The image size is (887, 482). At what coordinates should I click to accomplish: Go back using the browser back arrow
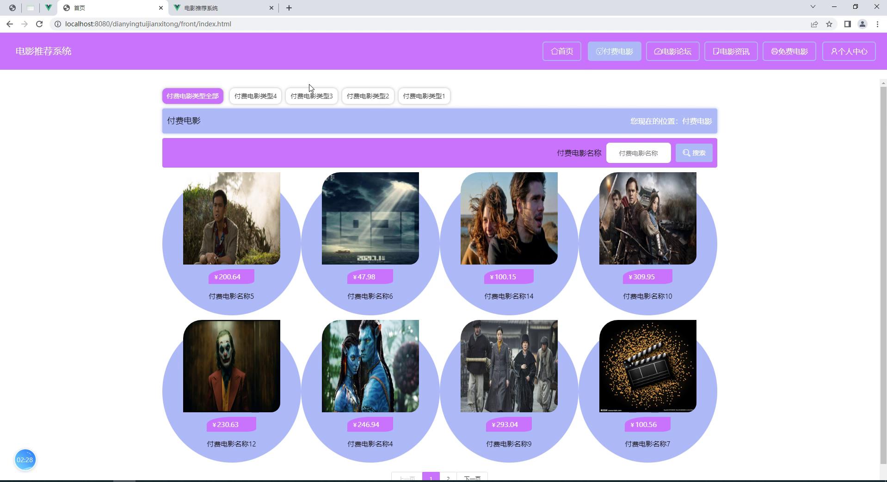pos(10,24)
